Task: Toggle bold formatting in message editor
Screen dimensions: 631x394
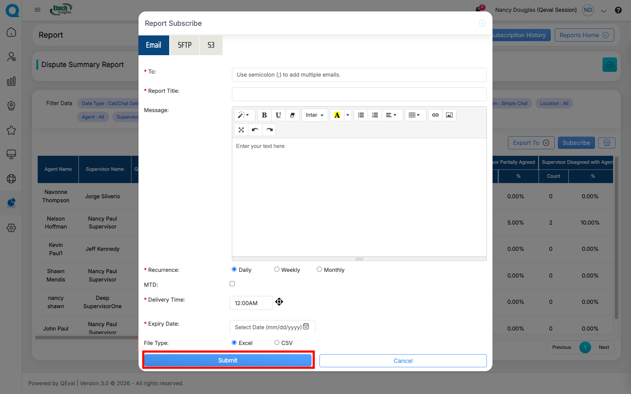Action: pyautogui.click(x=264, y=115)
